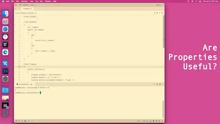This screenshot has height=124, width=220.
Task: Expand the user menu chevron beside Sign in
Action: pos(163,5)
